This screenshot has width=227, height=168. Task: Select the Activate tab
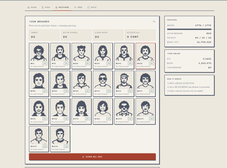62,7
